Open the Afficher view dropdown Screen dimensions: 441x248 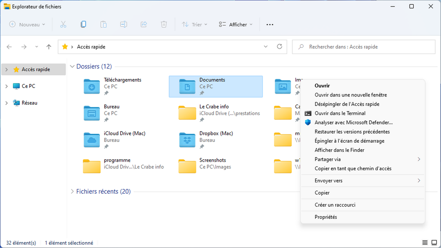click(236, 25)
